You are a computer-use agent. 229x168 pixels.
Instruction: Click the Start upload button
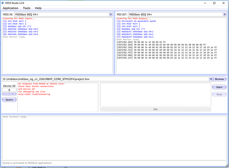tap(219, 87)
